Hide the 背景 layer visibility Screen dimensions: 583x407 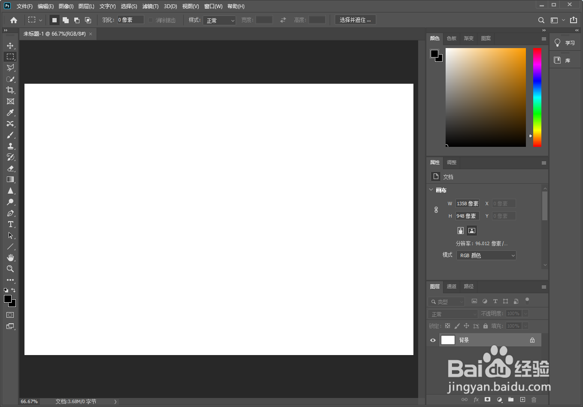click(432, 340)
